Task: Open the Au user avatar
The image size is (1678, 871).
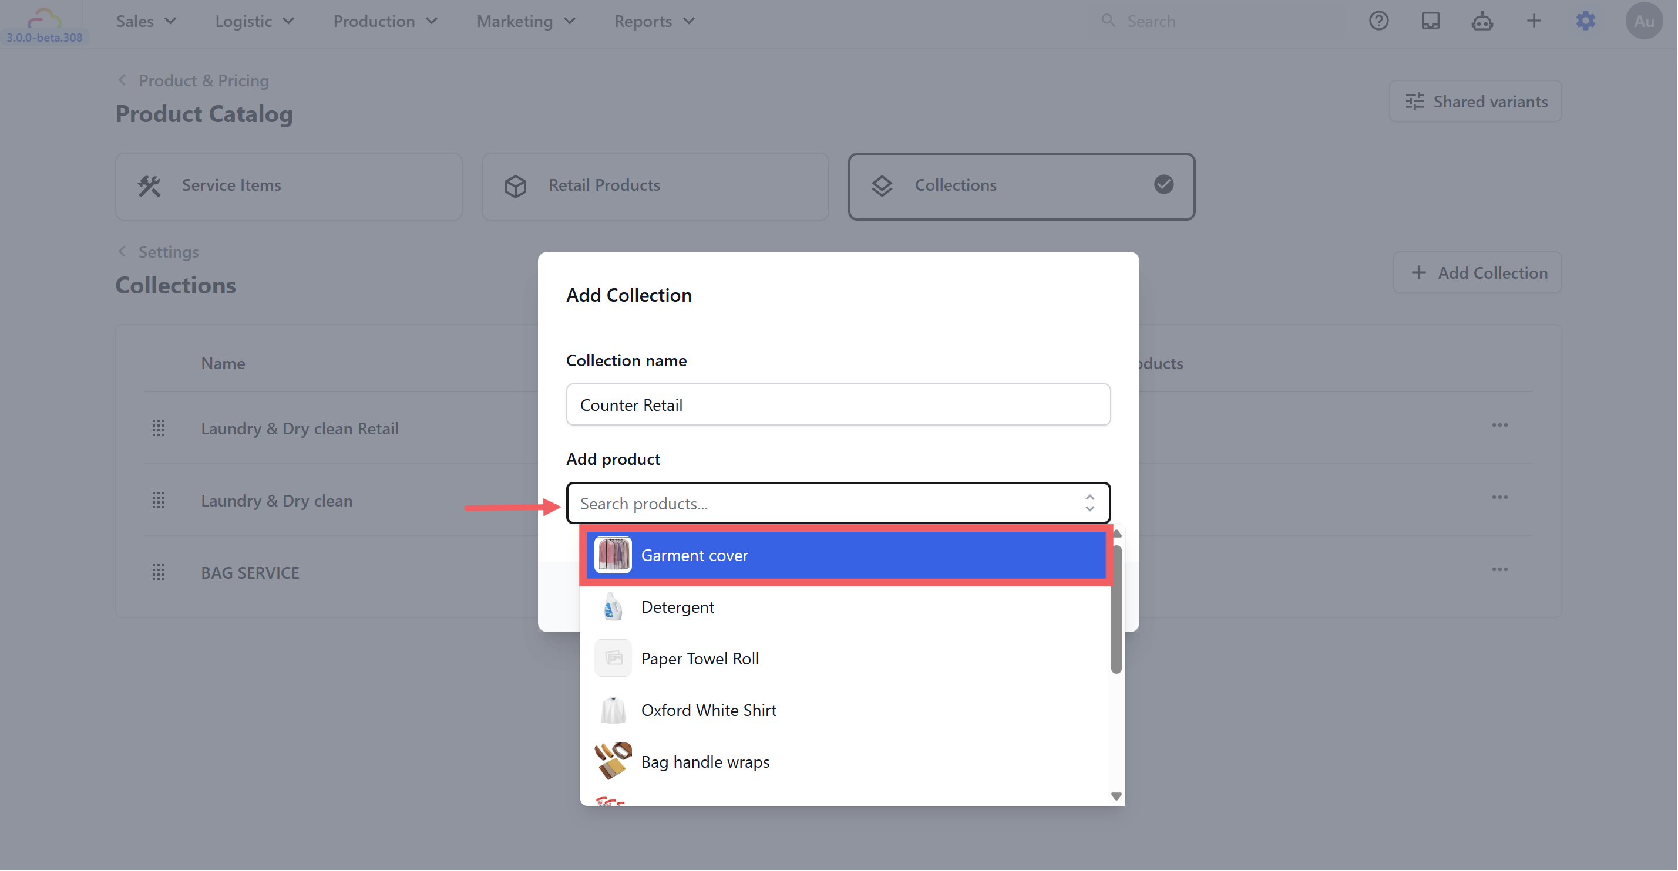Action: pos(1644,21)
